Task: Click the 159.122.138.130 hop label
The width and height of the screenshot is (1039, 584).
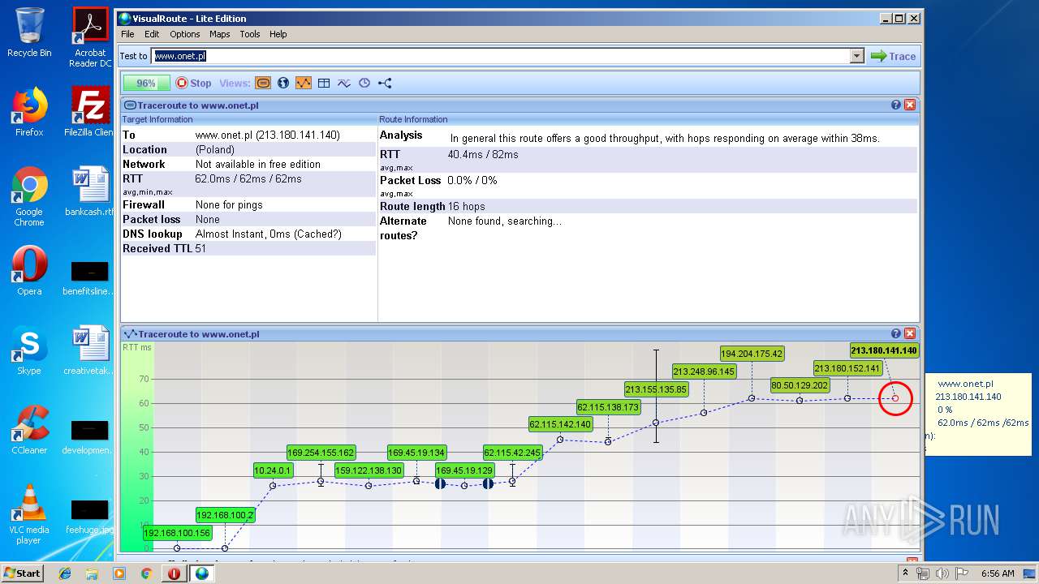Action: 369,470
